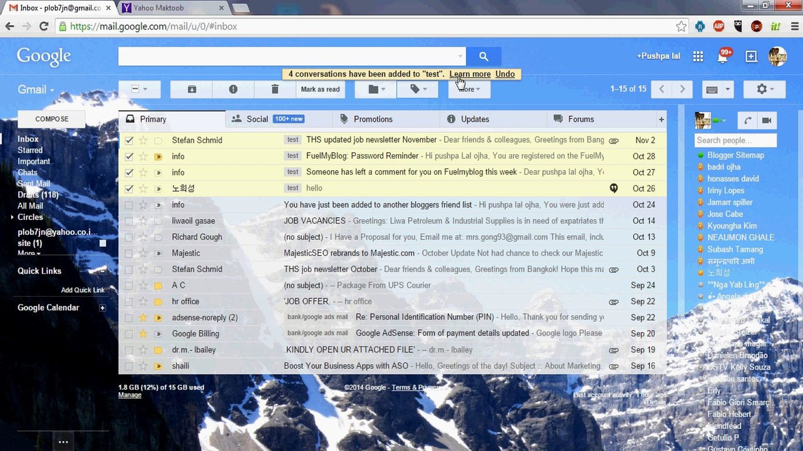Image resolution: width=803 pixels, height=451 pixels.
Task: Open chat with Blogger Sitemap contact
Action: (x=735, y=155)
